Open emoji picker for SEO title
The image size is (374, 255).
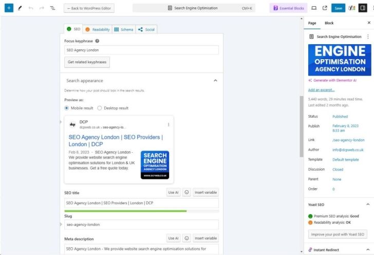(x=187, y=192)
